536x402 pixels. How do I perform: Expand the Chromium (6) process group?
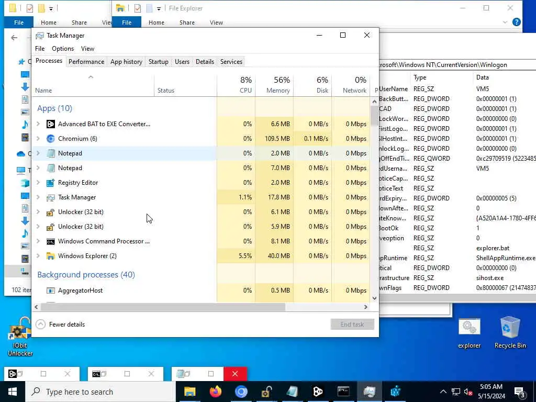[38, 139]
